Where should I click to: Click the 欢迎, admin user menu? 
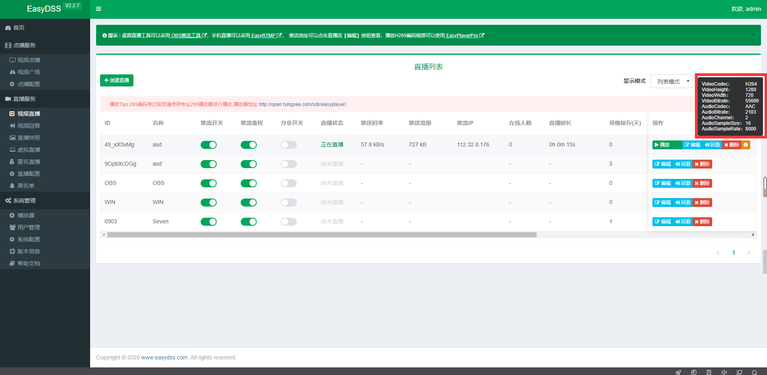tap(746, 9)
